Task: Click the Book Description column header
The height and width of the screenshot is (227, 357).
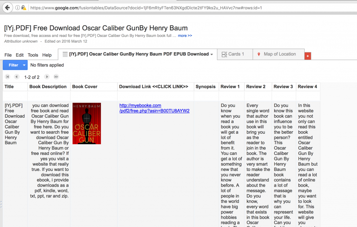Action: click(48, 87)
